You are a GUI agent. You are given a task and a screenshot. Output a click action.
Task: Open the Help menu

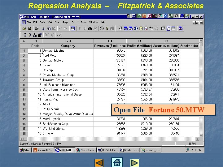[x=103, y=22]
